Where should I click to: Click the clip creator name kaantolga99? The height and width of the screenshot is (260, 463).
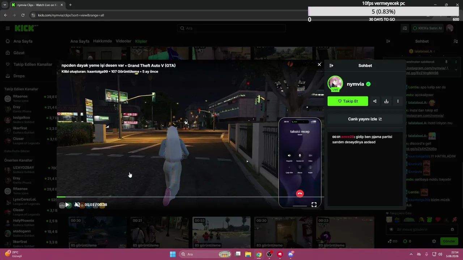click(x=98, y=71)
